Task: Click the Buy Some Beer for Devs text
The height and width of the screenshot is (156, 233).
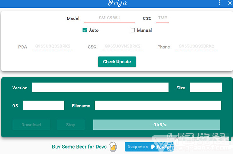Action: [79, 147]
